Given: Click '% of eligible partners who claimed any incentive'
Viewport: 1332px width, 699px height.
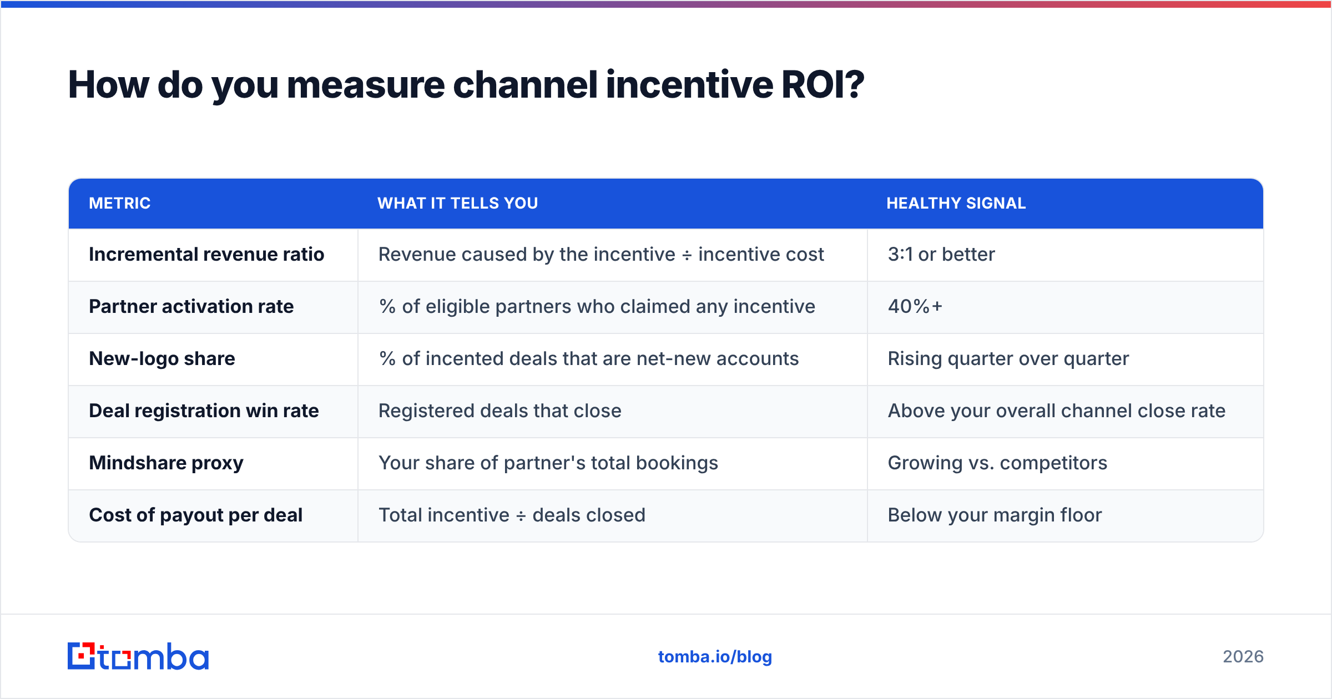Looking at the screenshot, I should pyautogui.click(x=597, y=306).
